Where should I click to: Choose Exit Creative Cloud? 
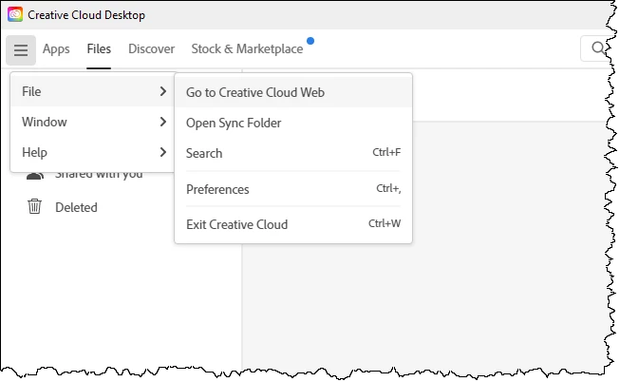(x=236, y=225)
